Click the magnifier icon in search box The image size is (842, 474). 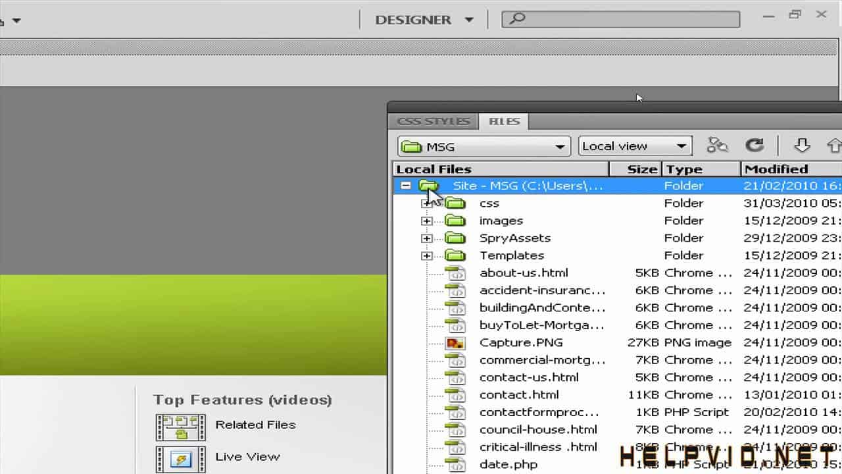(518, 19)
